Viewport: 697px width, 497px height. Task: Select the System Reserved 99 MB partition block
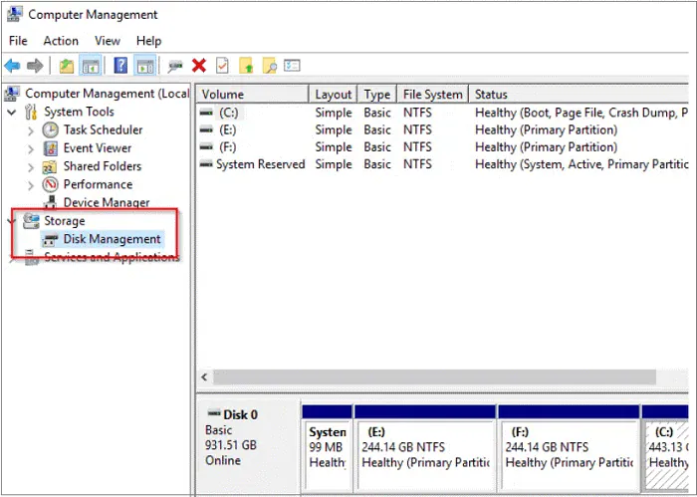tap(328, 446)
